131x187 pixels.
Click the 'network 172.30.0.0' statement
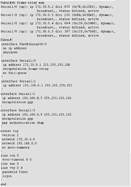pyautogui.click(x=19, y=139)
